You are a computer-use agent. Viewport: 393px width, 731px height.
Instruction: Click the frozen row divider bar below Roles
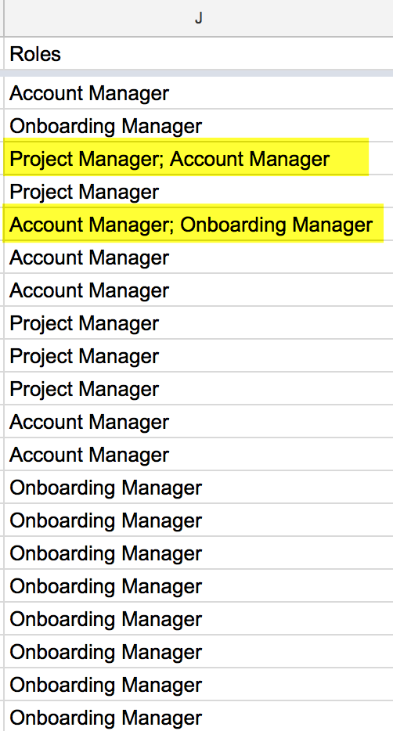[x=199, y=74]
